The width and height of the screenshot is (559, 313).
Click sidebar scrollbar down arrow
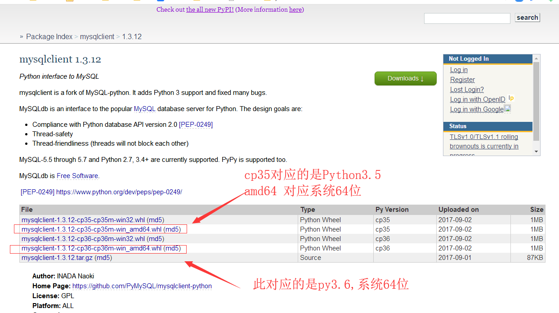[536, 152]
